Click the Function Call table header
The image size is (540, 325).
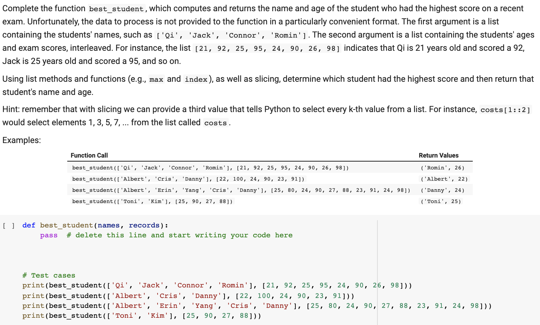point(89,155)
